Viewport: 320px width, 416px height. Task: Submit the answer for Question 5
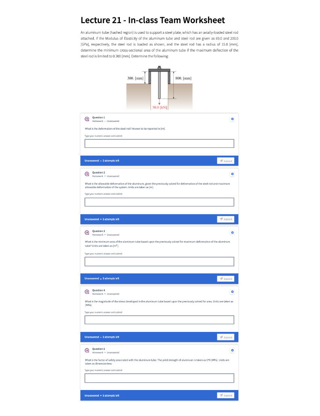tap(225, 395)
